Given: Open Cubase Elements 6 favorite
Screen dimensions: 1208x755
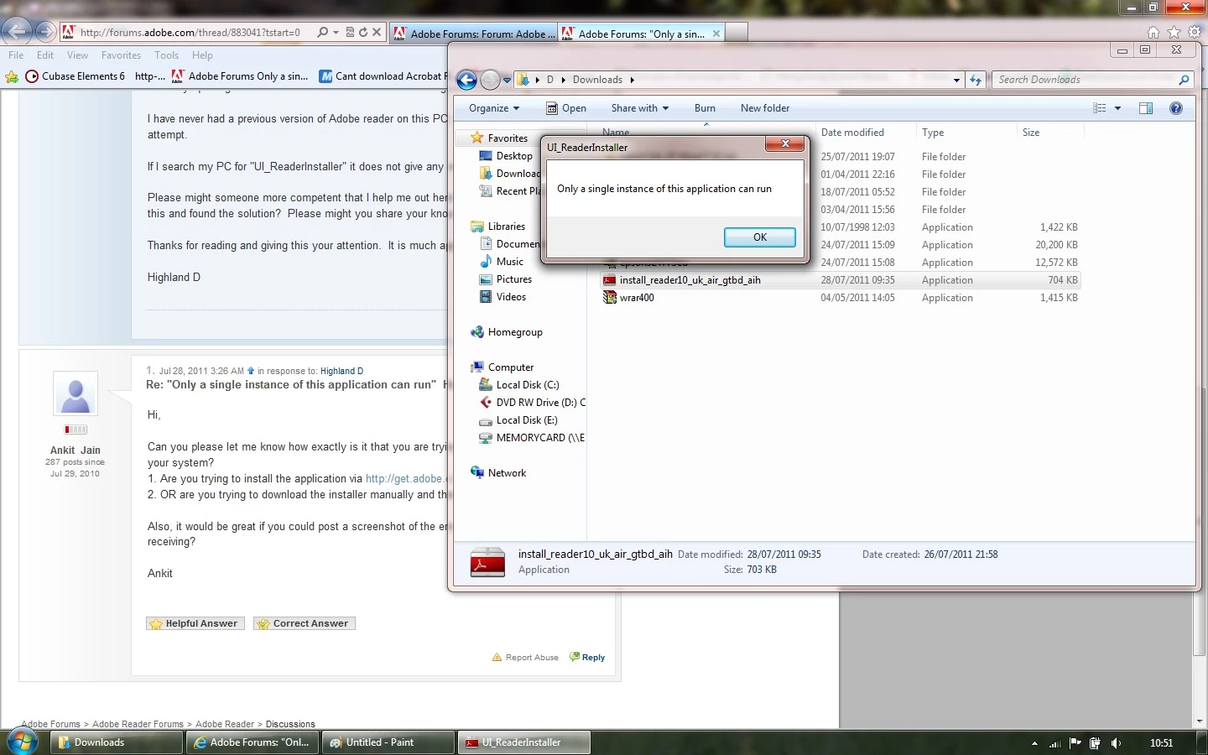Looking at the screenshot, I should point(75,76).
